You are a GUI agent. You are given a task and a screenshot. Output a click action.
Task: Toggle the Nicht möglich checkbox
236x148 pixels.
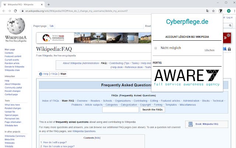[x=156, y=48]
